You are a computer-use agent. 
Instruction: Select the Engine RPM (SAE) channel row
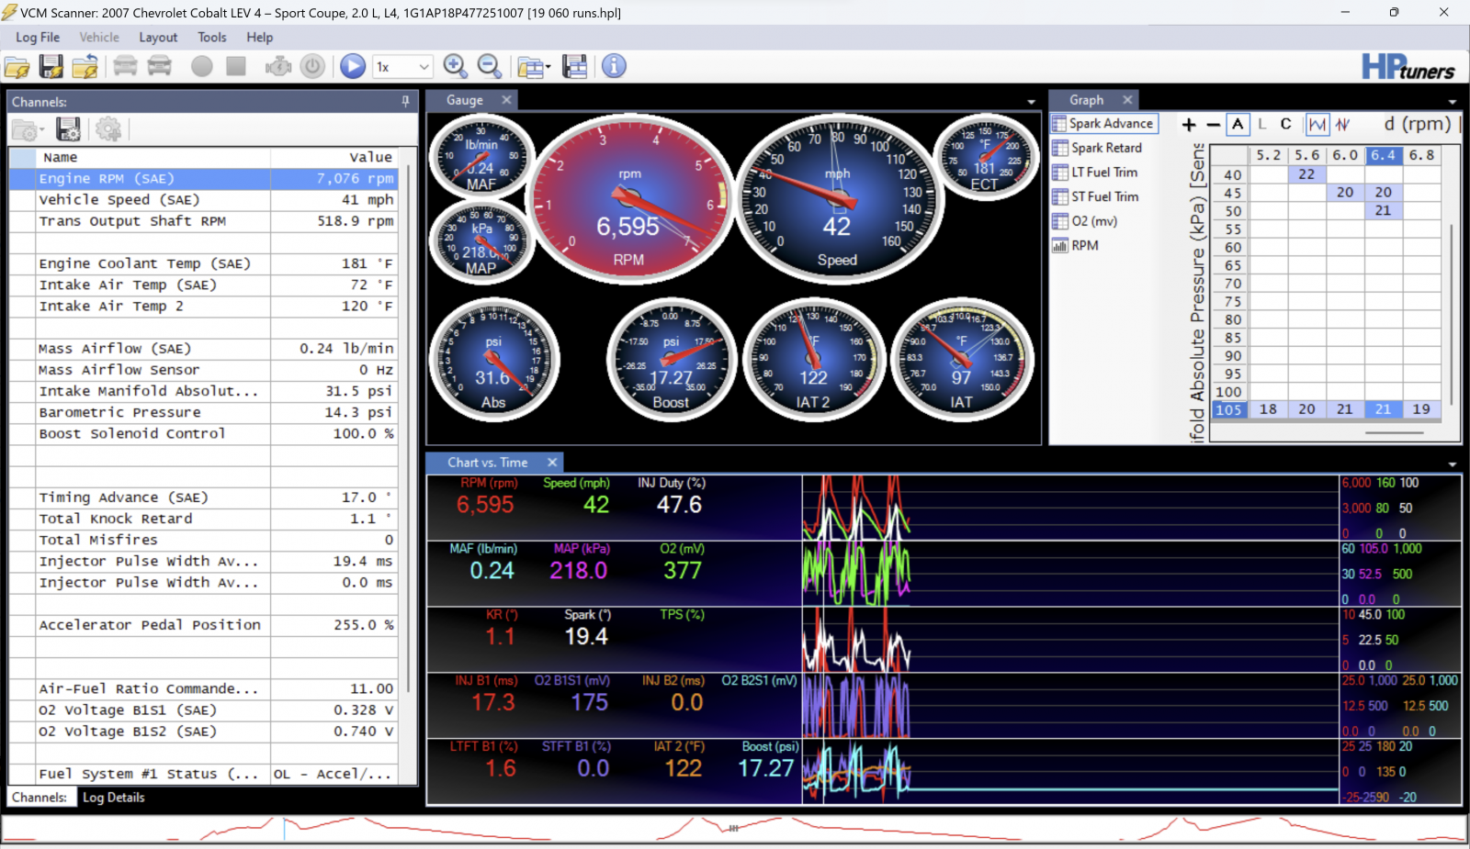tap(204, 178)
